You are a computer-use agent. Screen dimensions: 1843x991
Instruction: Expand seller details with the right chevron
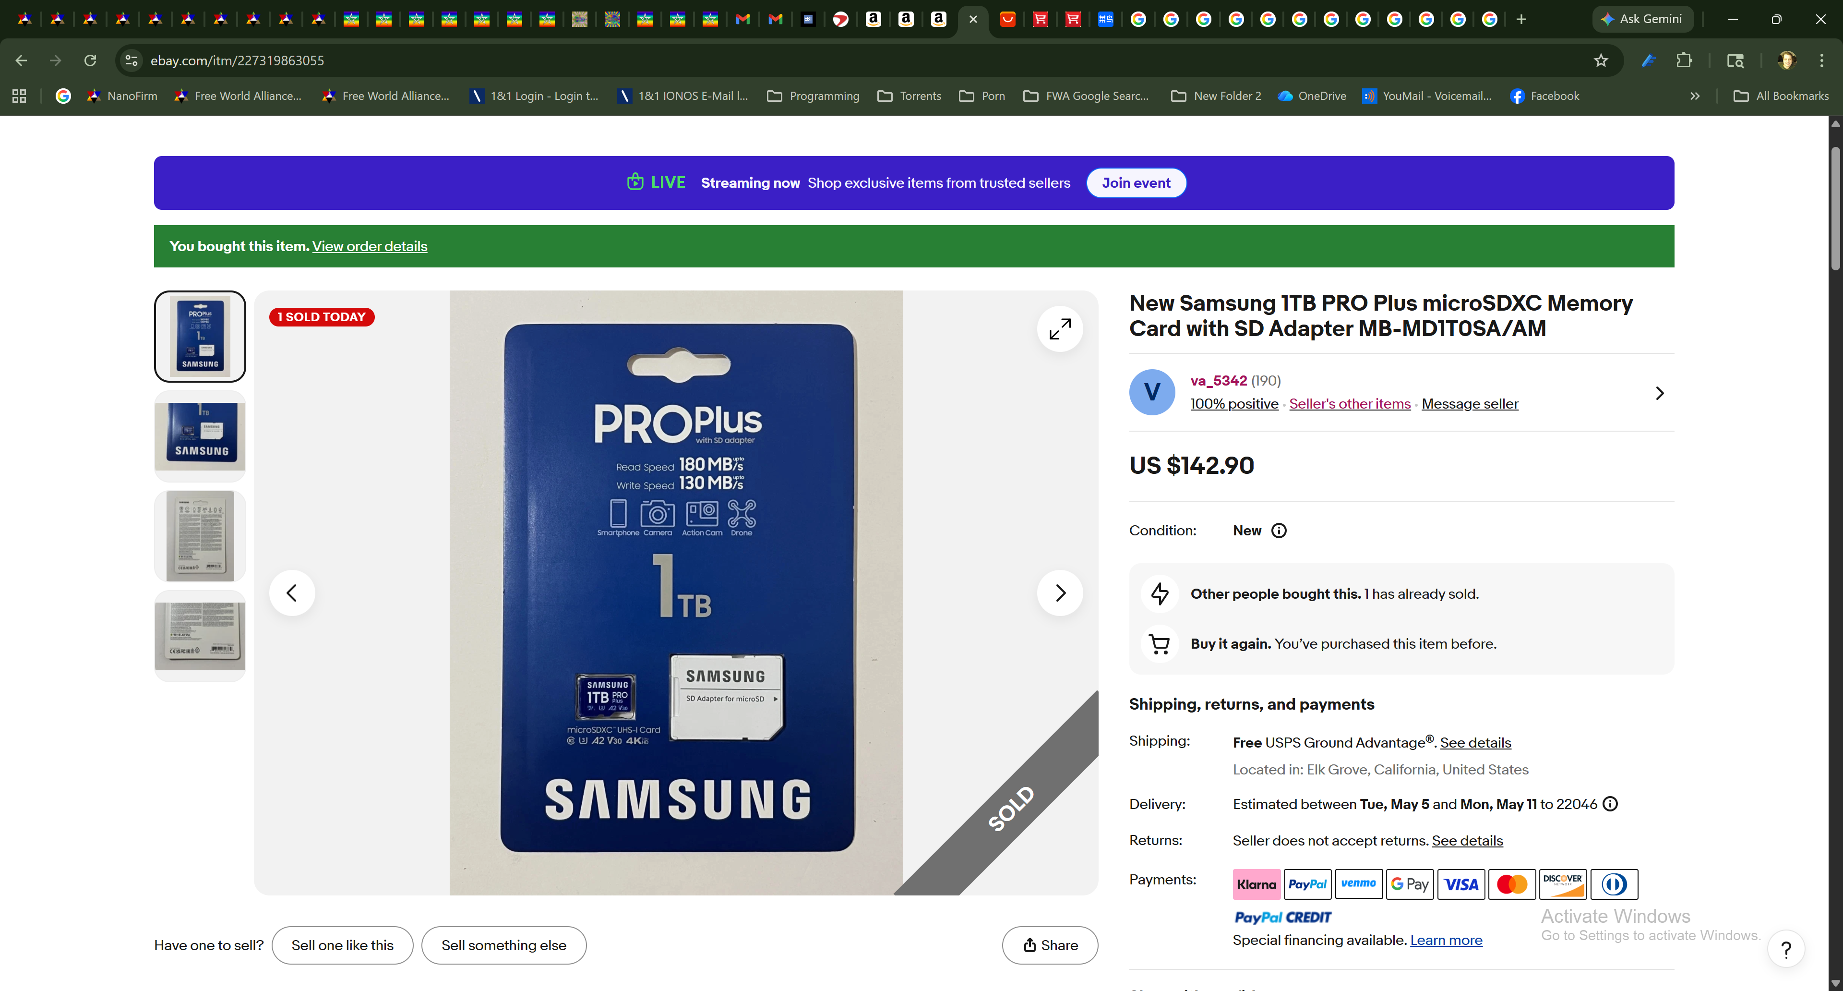(x=1660, y=393)
